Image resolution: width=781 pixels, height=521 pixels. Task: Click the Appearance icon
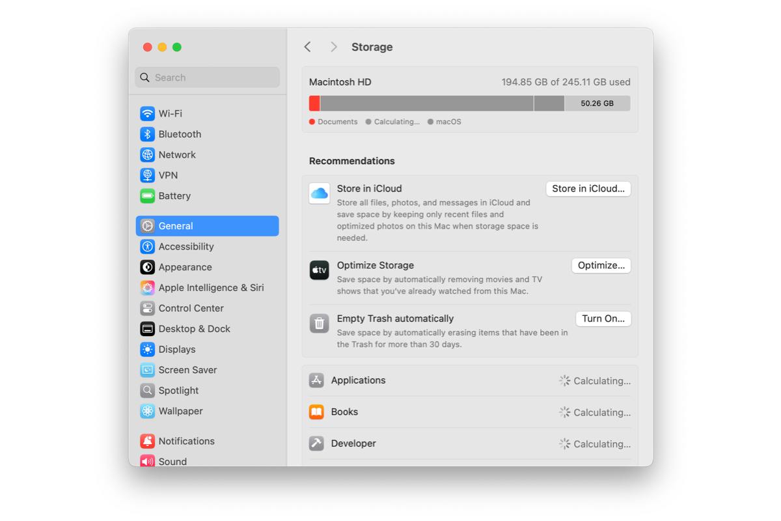(x=148, y=267)
